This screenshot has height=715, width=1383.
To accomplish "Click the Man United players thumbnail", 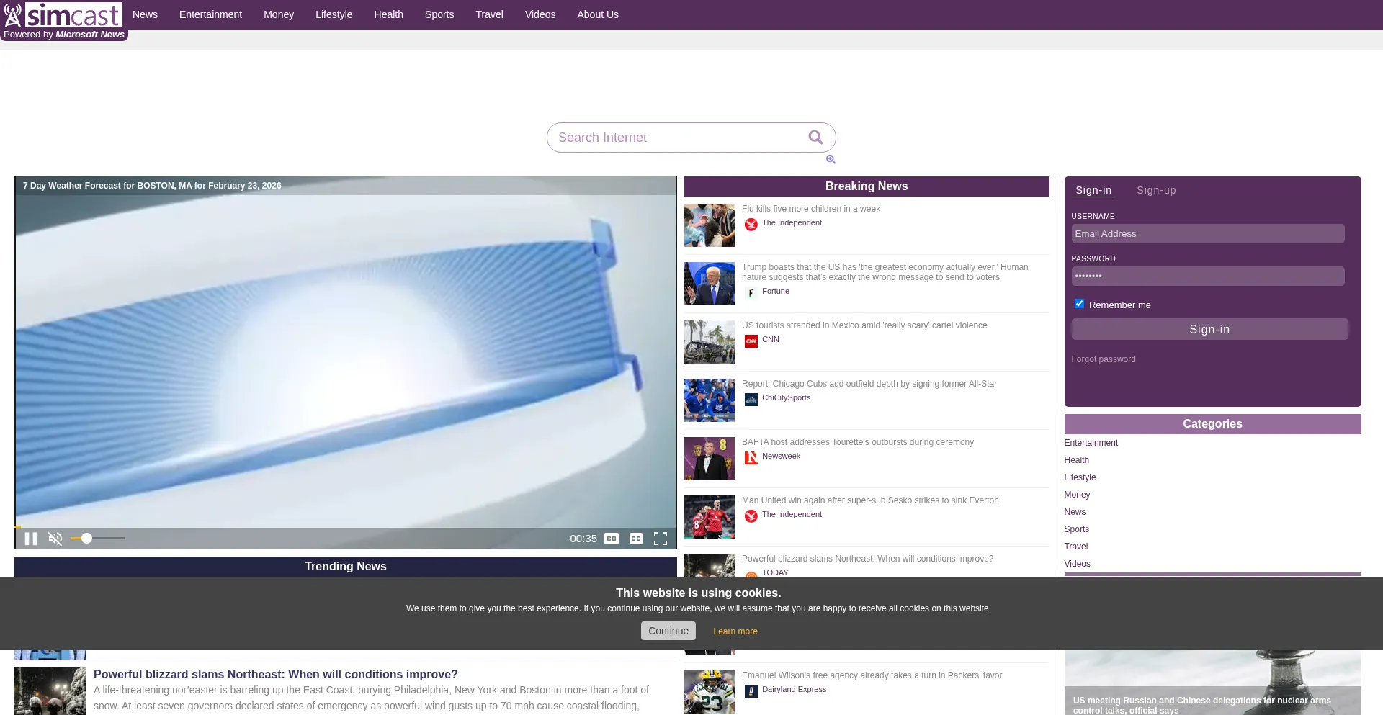I will click(x=710, y=517).
